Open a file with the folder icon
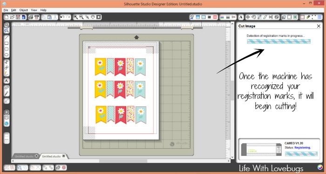 click(x=12, y=17)
